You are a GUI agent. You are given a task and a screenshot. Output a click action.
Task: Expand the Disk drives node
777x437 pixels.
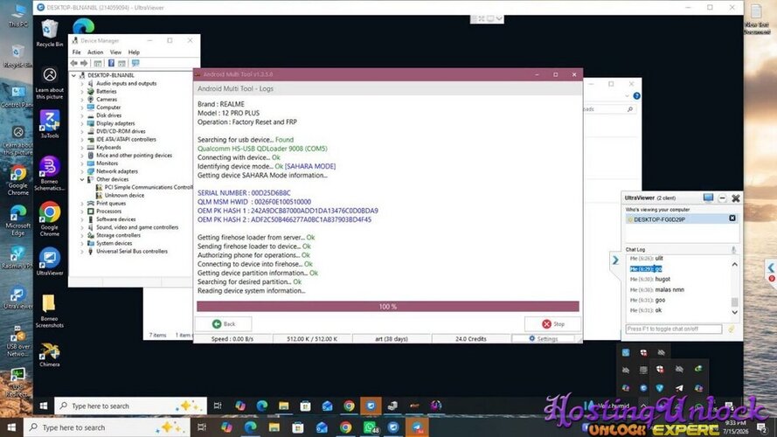(82, 115)
